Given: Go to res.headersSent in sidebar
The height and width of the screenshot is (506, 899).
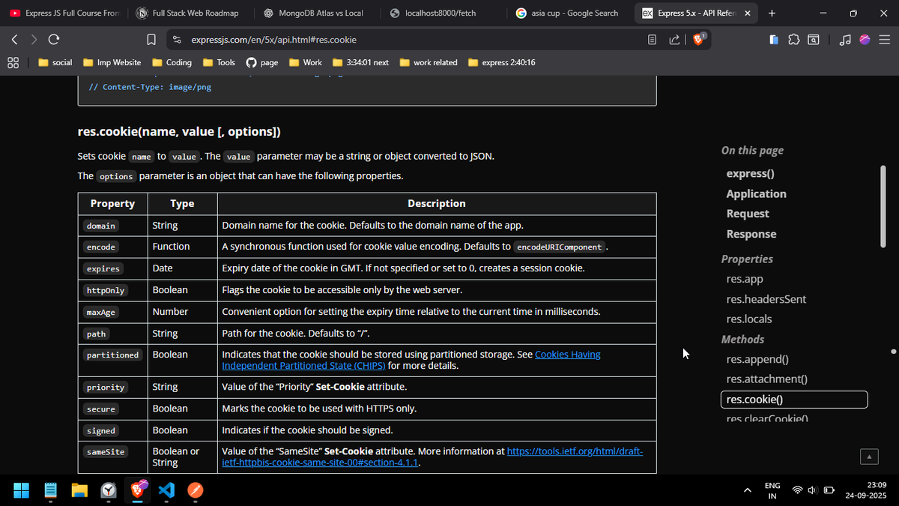Looking at the screenshot, I should pos(766,299).
